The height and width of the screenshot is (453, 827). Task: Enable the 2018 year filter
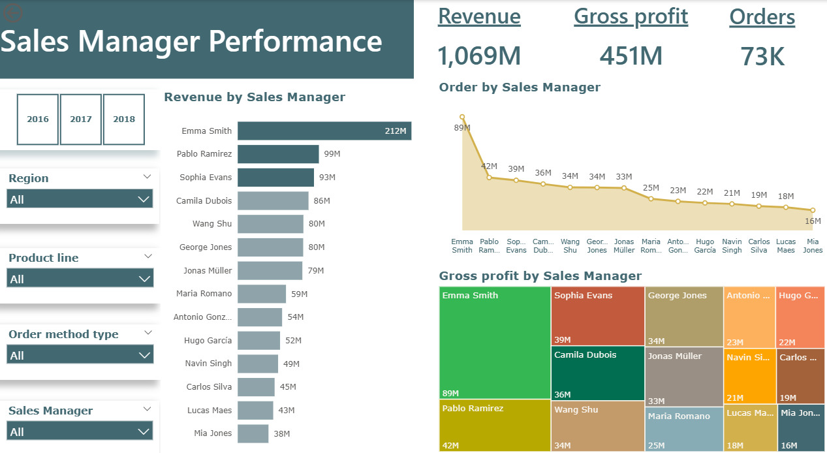[124, 119]
